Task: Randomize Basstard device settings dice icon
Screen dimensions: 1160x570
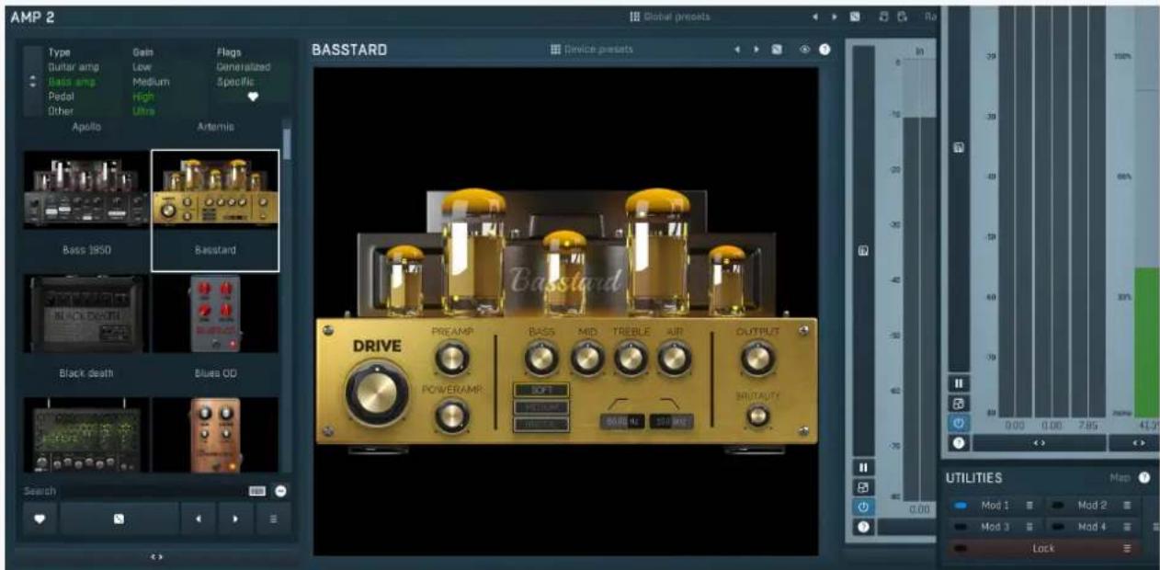Action: pos(777,50)
